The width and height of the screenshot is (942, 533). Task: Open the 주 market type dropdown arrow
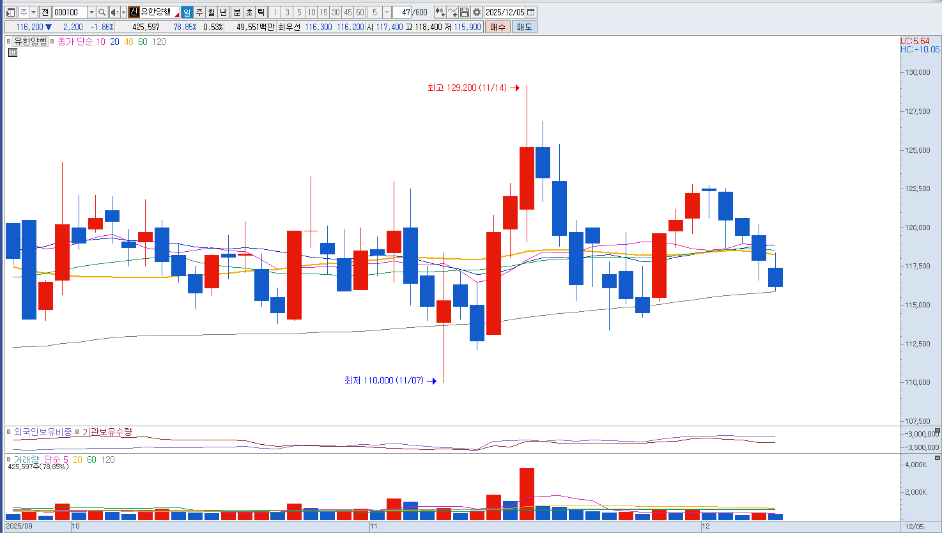pos(33,12)
